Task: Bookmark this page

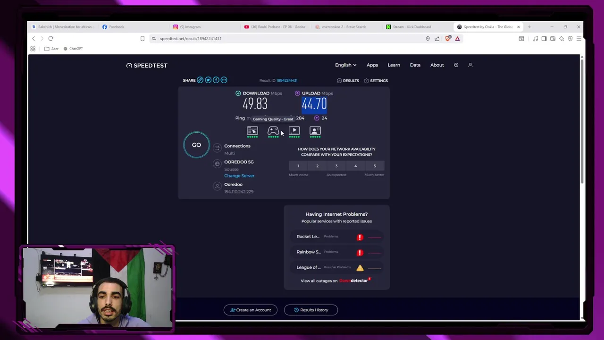Action: (x=143, y=38)
